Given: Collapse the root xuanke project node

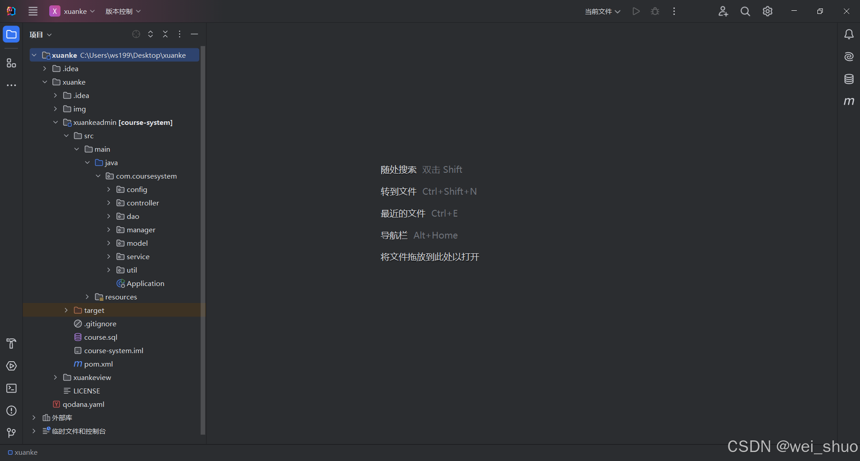Looking at the screenshot, I should click(x=34, y=55).
